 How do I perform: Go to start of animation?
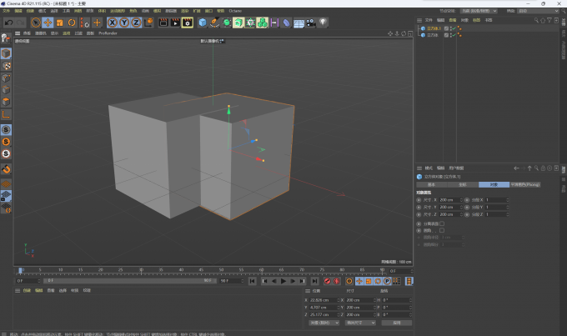pyautogui.click(x=253, y=281)
